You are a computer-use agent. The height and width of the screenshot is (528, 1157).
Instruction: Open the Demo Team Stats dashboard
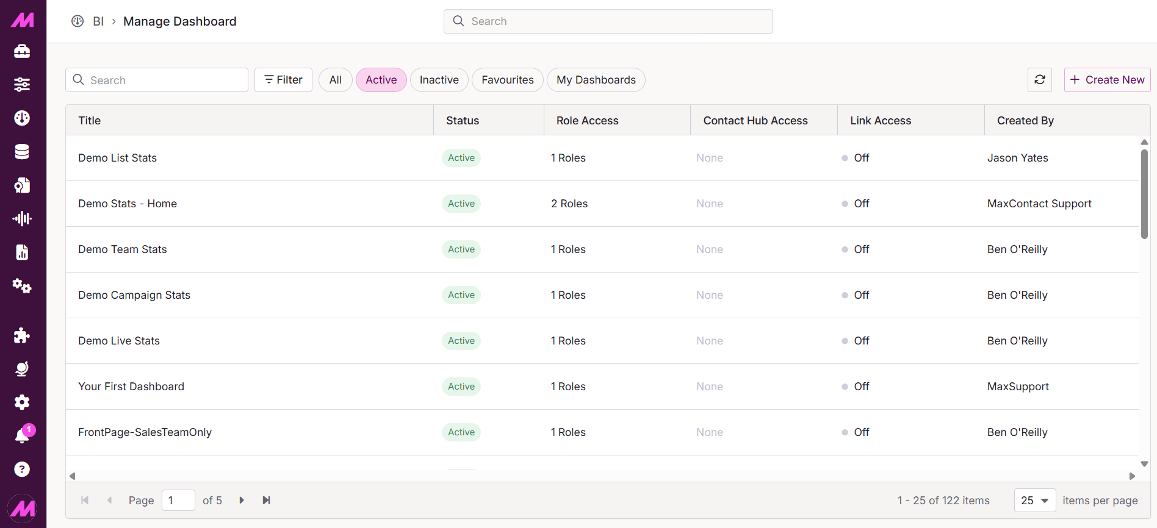point(123,249)
